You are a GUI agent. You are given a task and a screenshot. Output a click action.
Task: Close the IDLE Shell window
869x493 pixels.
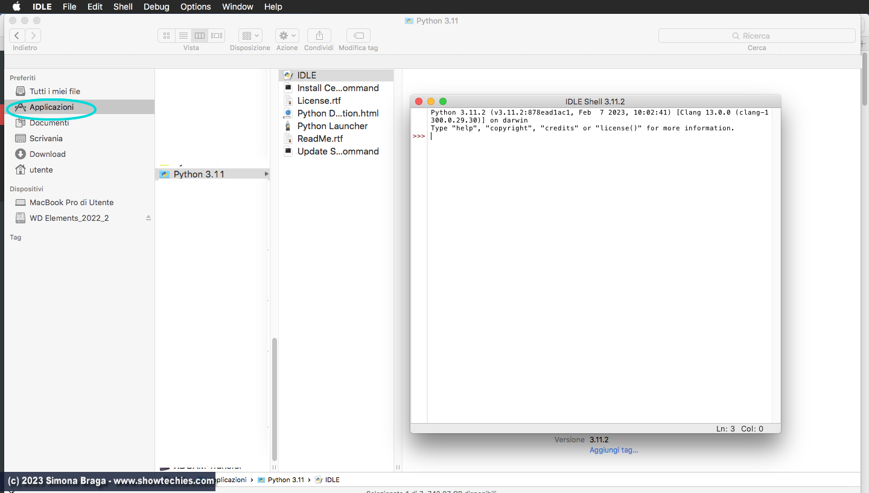tap(419, 101)
